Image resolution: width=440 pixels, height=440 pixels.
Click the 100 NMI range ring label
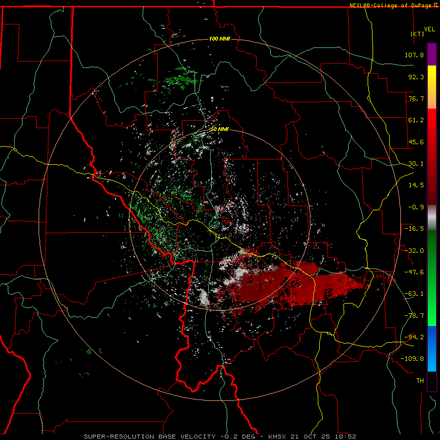(x=220, y=39)
